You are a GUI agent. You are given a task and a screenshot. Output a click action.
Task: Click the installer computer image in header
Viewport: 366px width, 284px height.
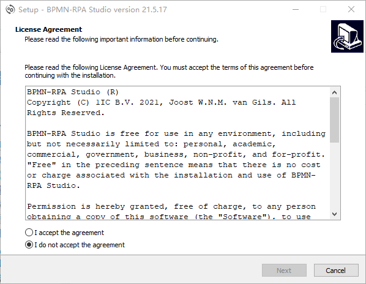347,36
